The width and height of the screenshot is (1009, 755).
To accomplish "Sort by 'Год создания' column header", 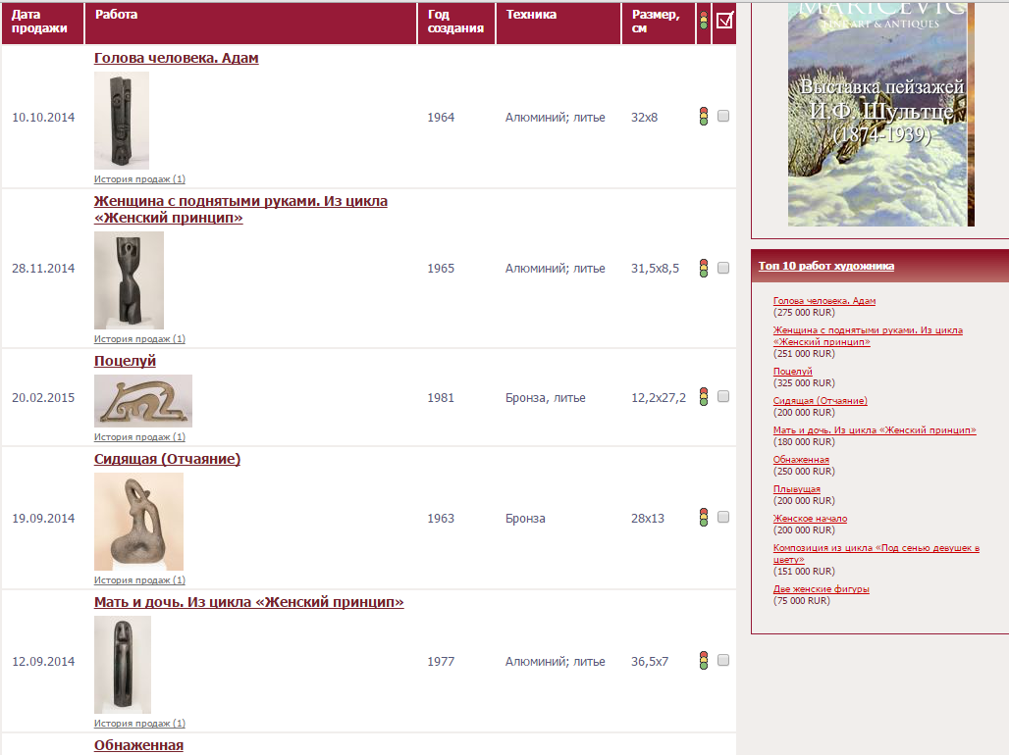I will pos(454,22).
